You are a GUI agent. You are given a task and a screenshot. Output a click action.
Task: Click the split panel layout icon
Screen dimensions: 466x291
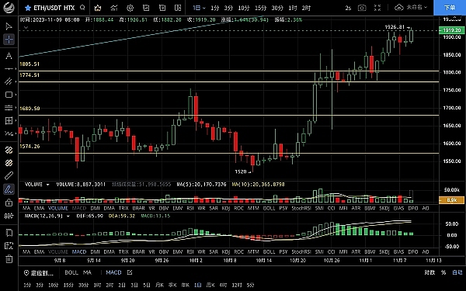coord(178,8)
